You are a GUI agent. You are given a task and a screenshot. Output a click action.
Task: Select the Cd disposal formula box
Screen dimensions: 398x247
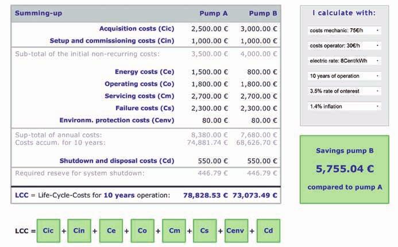268,231
